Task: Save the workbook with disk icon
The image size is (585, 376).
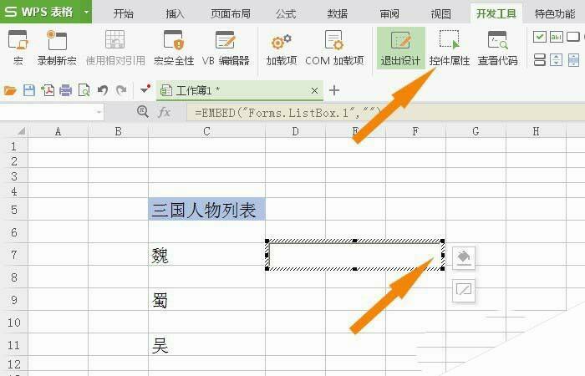Action: 29,90
